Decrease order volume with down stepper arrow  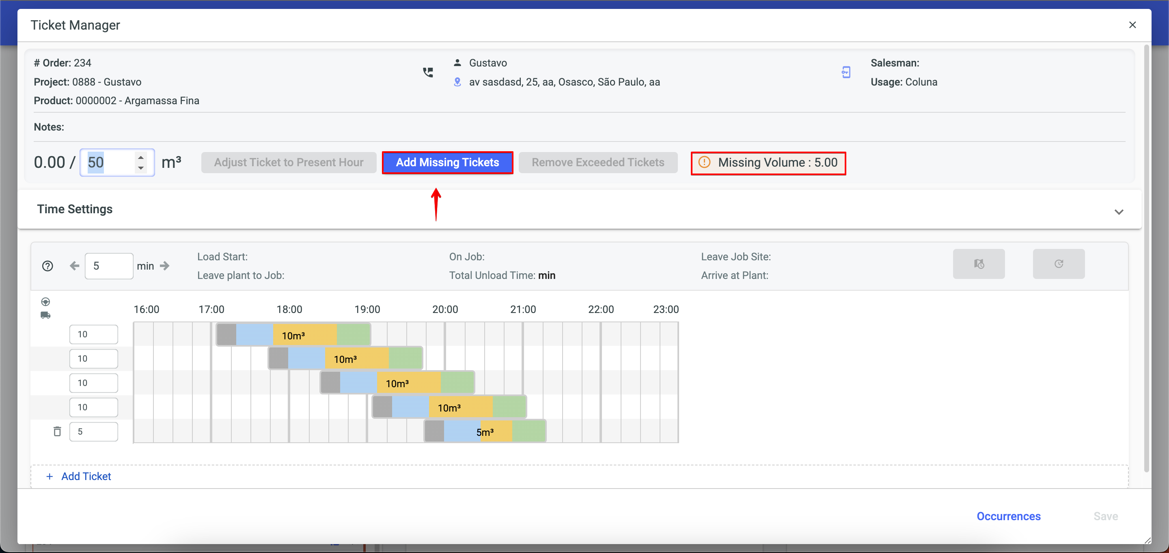pyautogui.click(x=141, y=168)
